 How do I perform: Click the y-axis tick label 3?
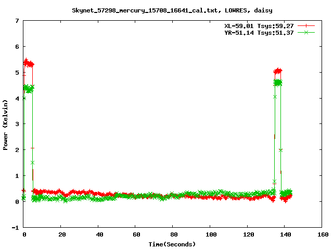click(17, 124)
